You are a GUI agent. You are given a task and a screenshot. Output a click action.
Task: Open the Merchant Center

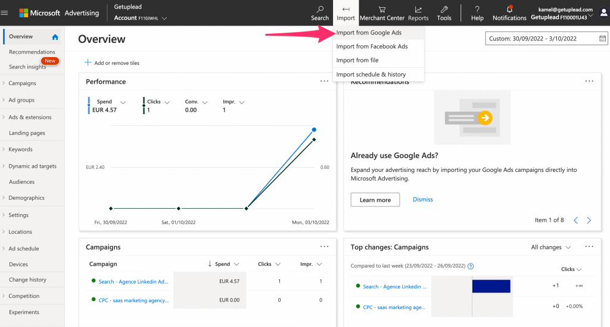tap(382, 13)
